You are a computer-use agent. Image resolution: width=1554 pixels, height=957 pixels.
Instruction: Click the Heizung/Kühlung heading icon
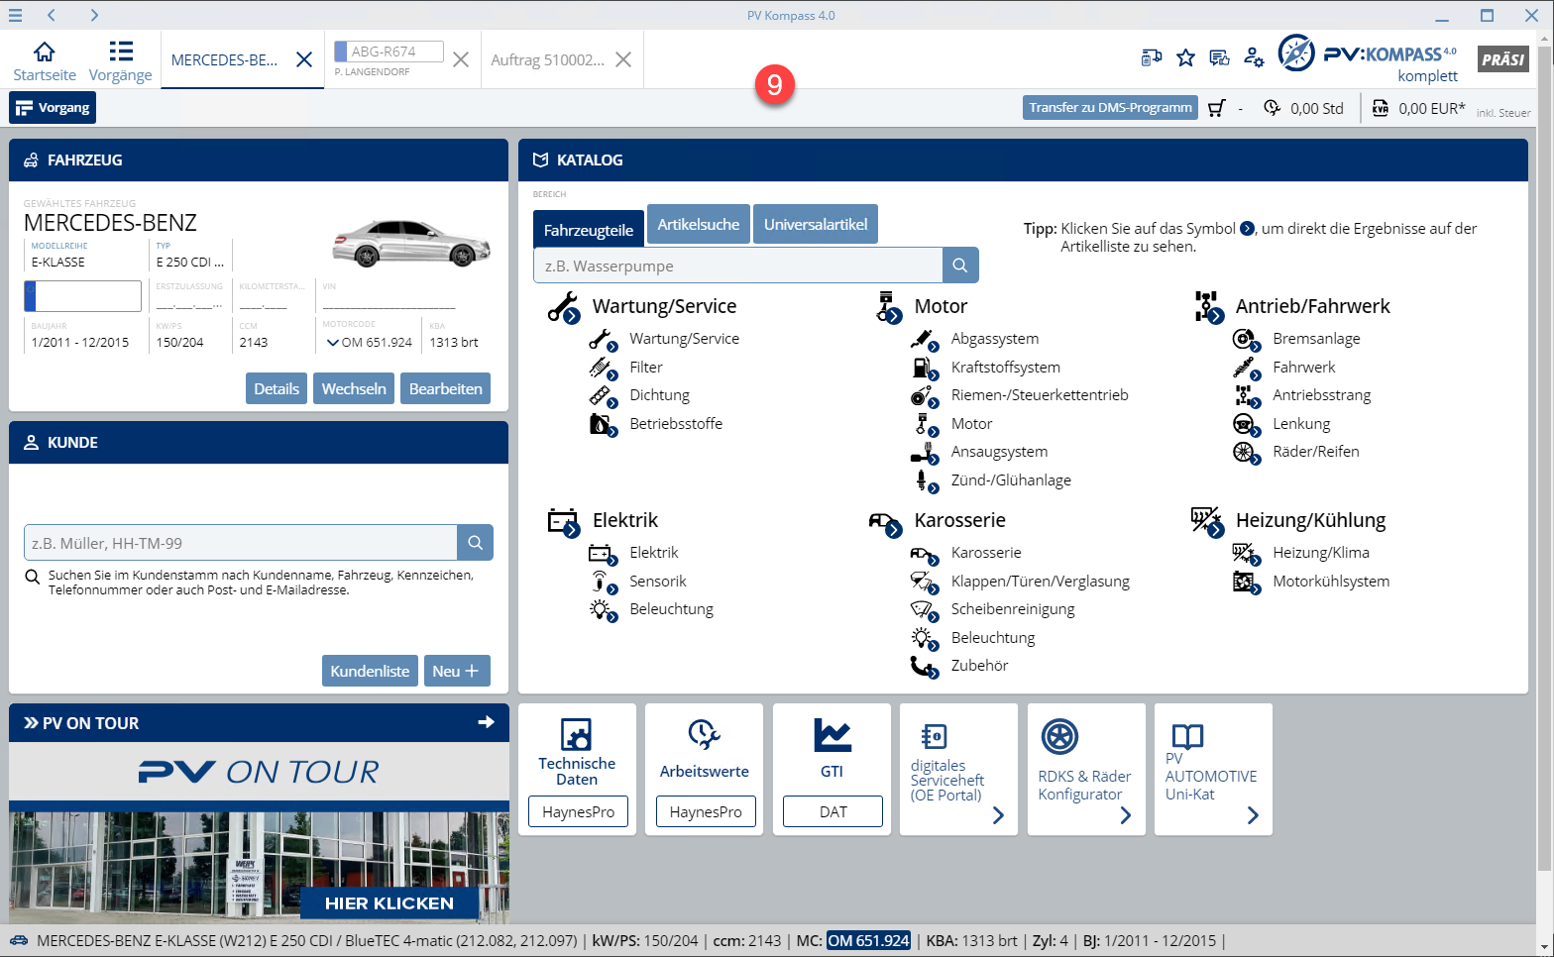pyautogui.click(x=1207, y=521)
